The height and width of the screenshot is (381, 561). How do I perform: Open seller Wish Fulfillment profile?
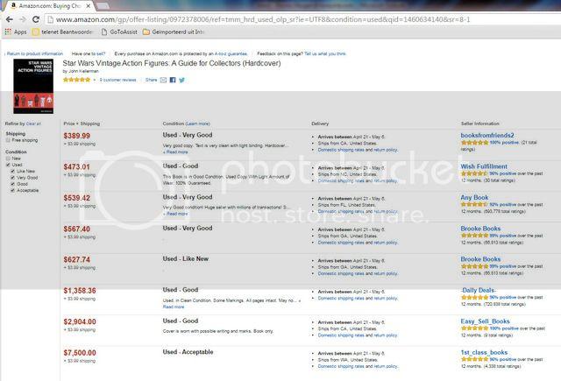tap(484, 166)
